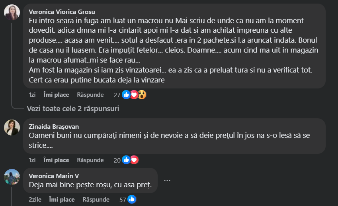Click 'Răspunde' under Zinaida Brașovan's comment
The width and height of the screenshot is (338, 206).
(90, 160)
